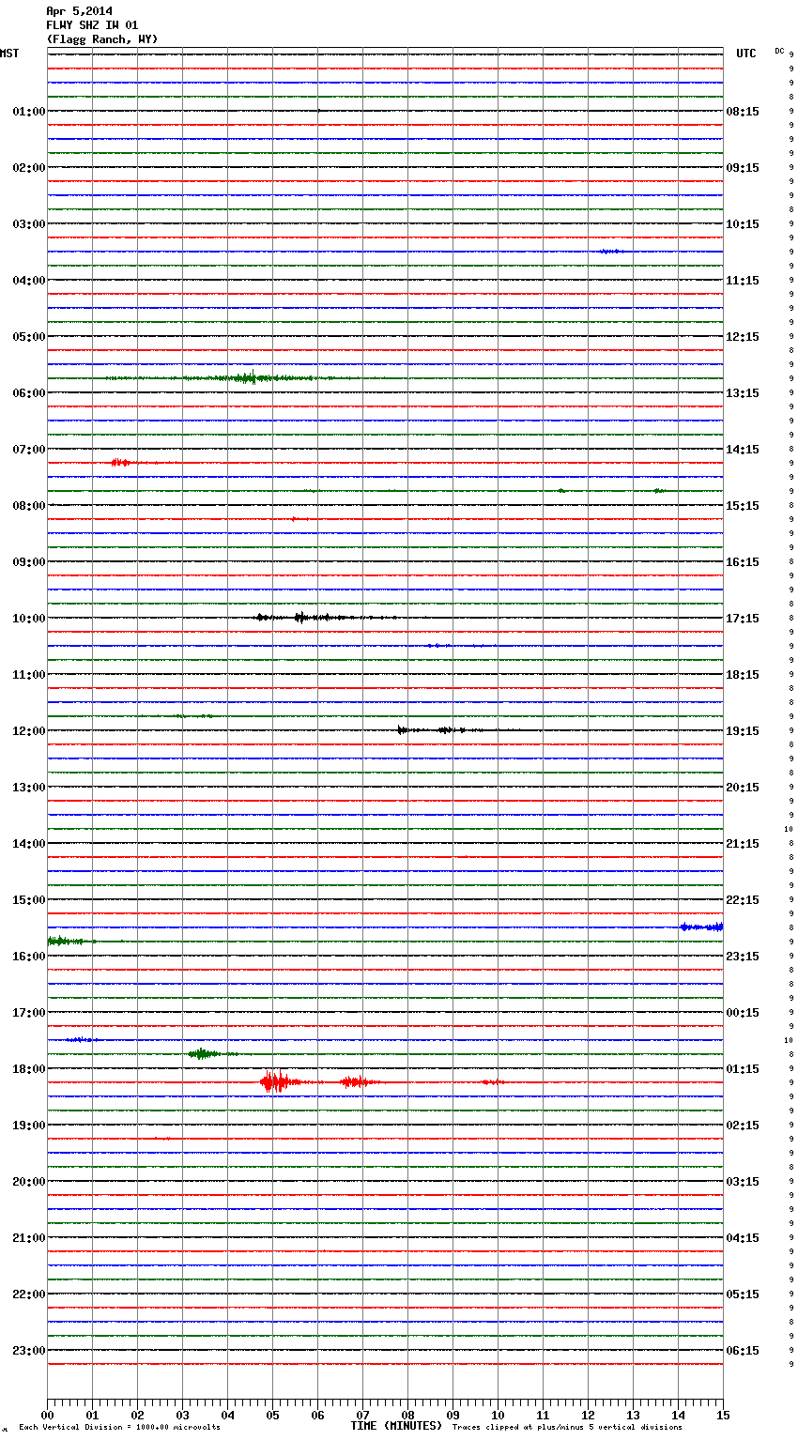Click the 00:15 UTC time label

(x=743, y=1013)
